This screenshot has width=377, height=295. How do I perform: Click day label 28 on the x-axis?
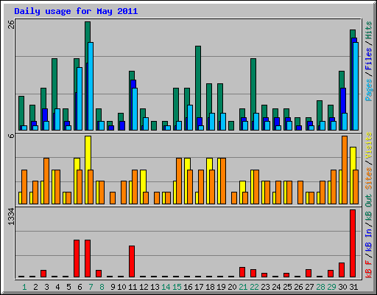pos(320,287)
